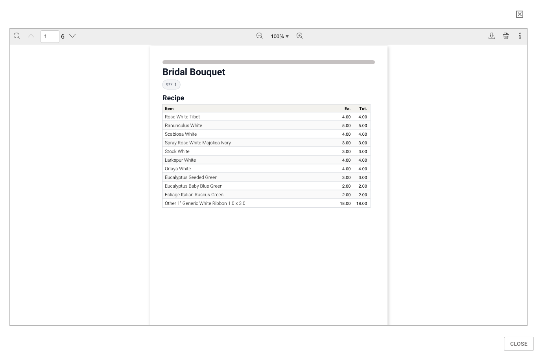The height and width of the screenshot is (354, 537).
Task: Click the Tot. column header
Action: pos(363,109)
